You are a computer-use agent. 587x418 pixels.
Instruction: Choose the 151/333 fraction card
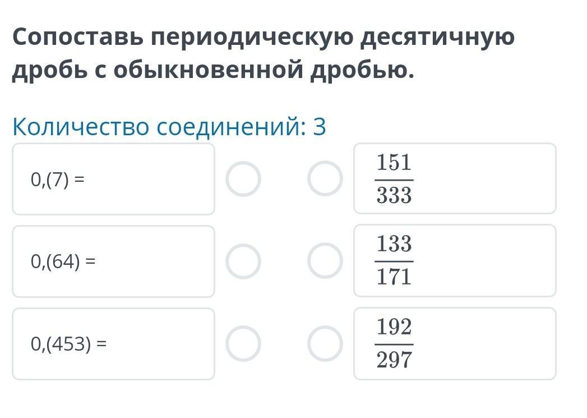click(x=477, y=178)
